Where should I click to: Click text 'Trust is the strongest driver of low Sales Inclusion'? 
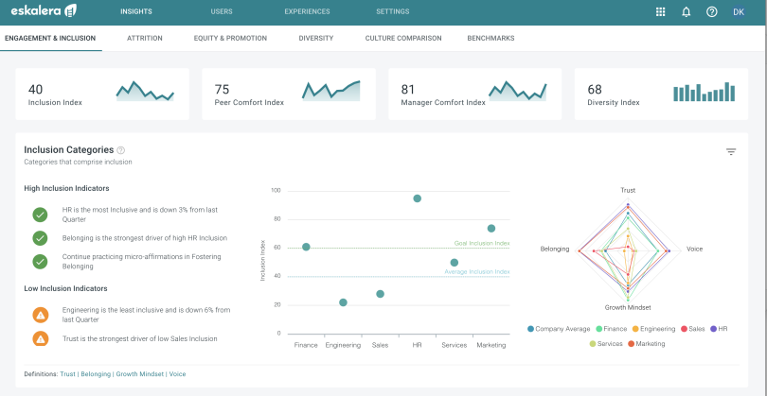pos(140,338)
